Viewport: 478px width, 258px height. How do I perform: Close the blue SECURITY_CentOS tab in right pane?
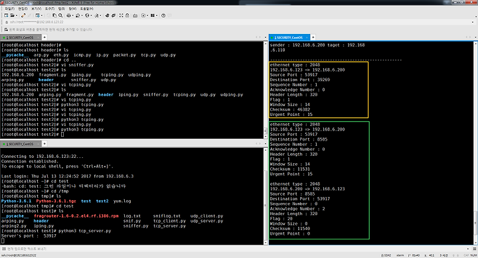307,37
